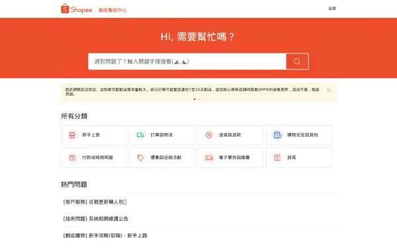Click the Hi, 需要幫忙嗎? hero title
Screen dimensions: 397x248
197,37
